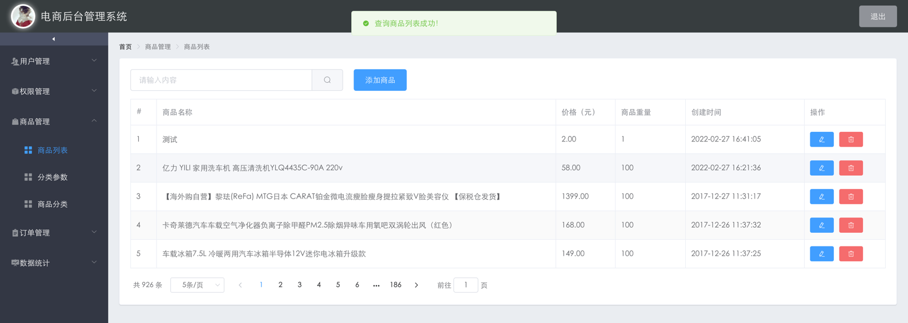Open the 订单管理 sidebar menu
Image resolution: width=908 pixels, height=323 pixels.
[54, 233]
